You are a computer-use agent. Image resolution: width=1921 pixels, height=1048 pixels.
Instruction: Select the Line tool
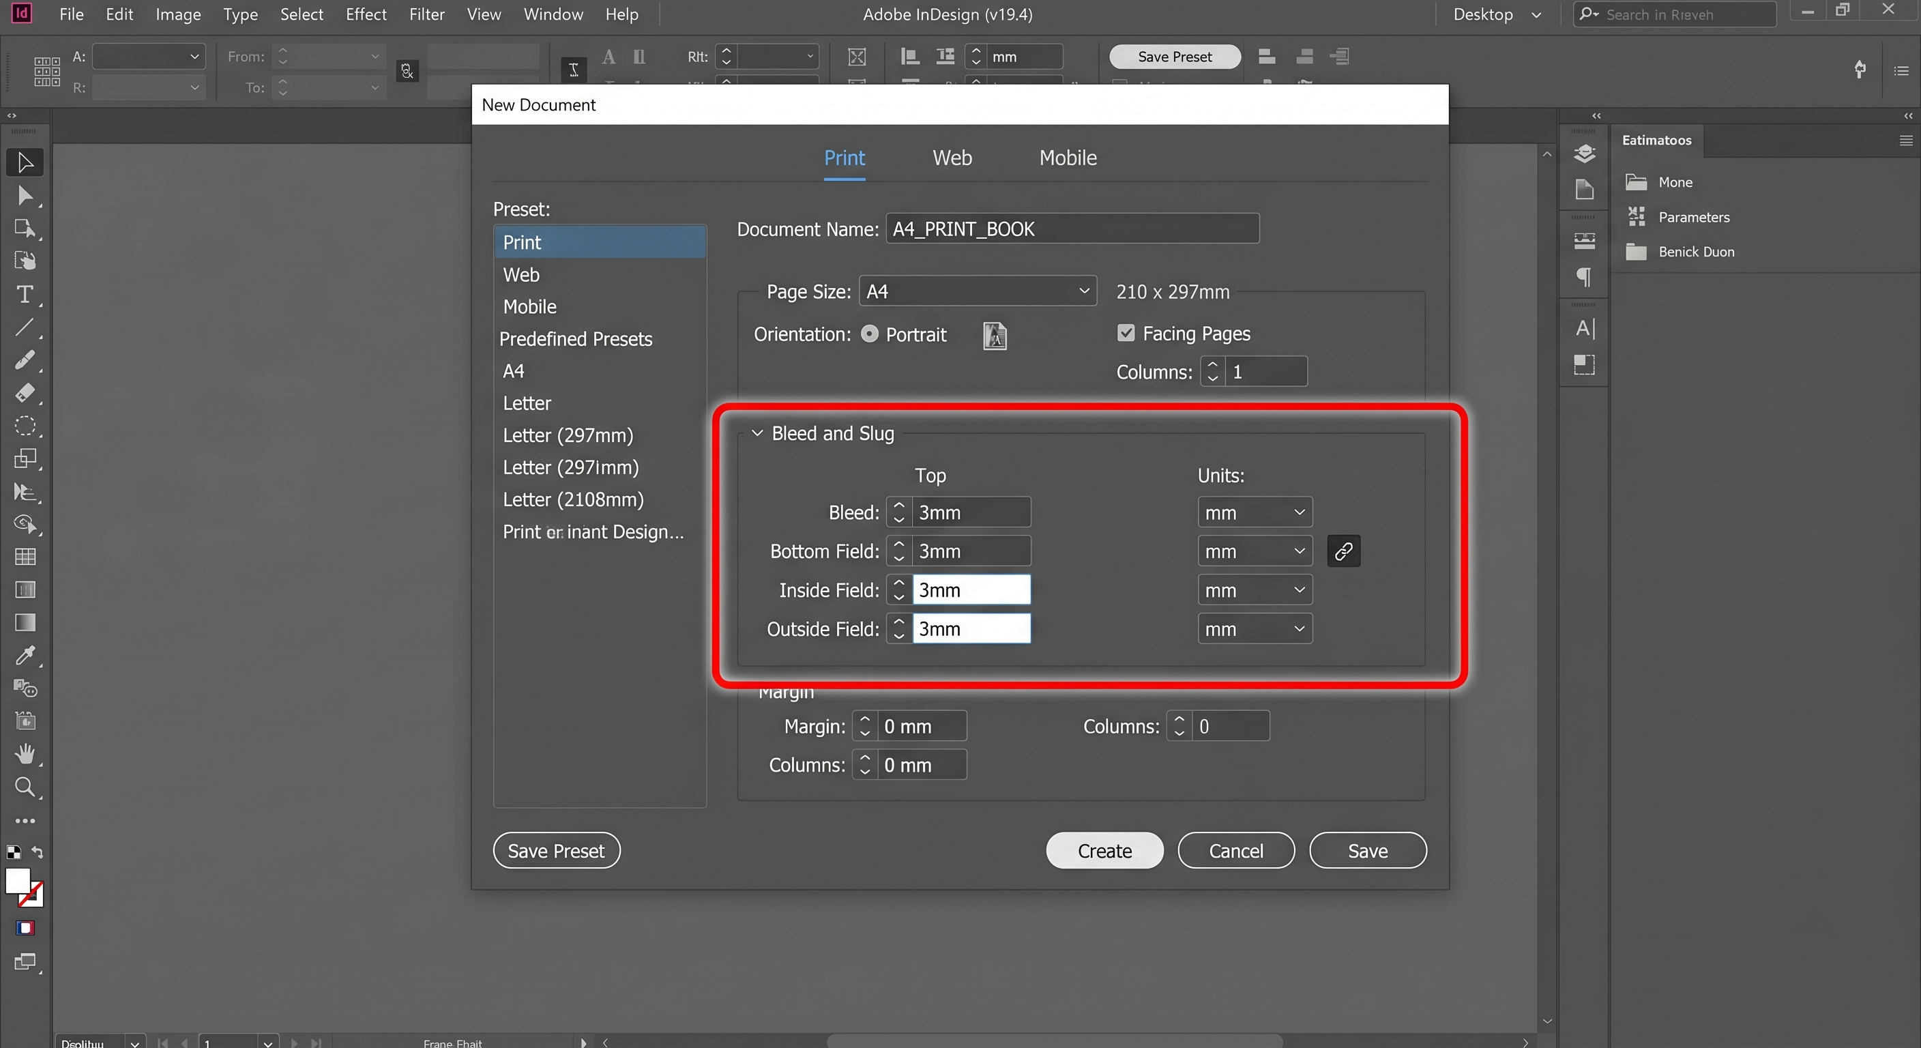(x=25, y=327)
